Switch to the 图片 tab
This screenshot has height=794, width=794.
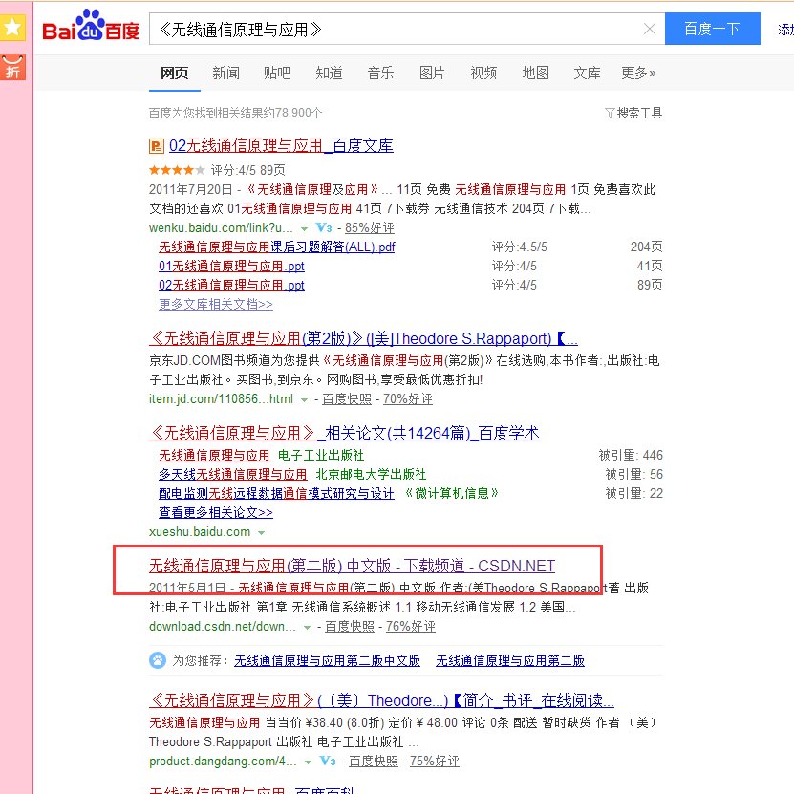[x=432, y=72]
